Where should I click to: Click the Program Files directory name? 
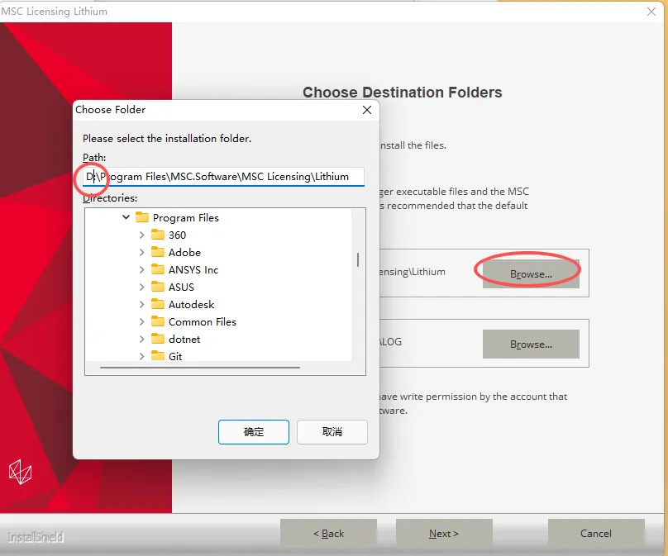click(x=186, y=218)
